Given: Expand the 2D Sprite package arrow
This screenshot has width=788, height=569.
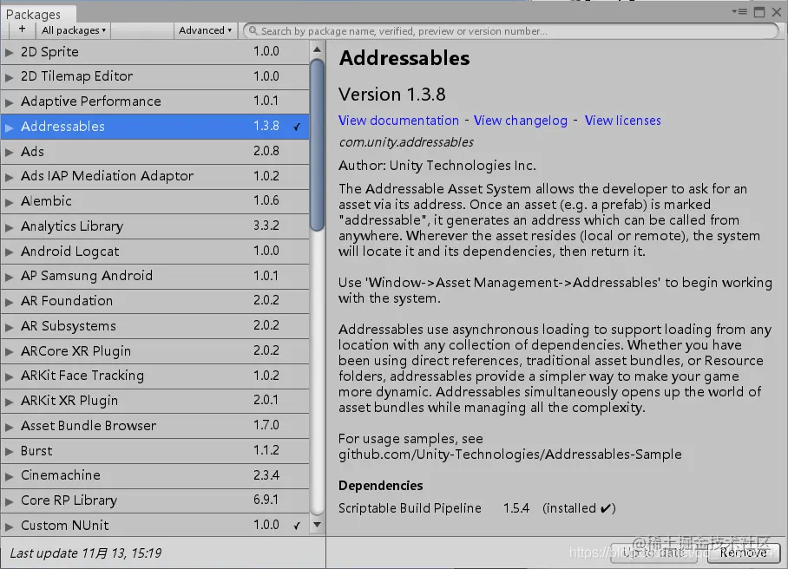Looking at the screenshot, I should point(9,52).
